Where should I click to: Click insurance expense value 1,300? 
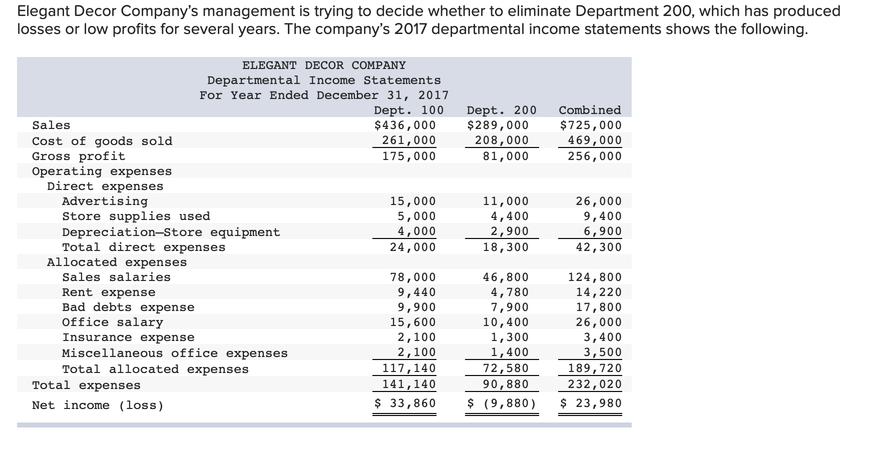[510, 337]
